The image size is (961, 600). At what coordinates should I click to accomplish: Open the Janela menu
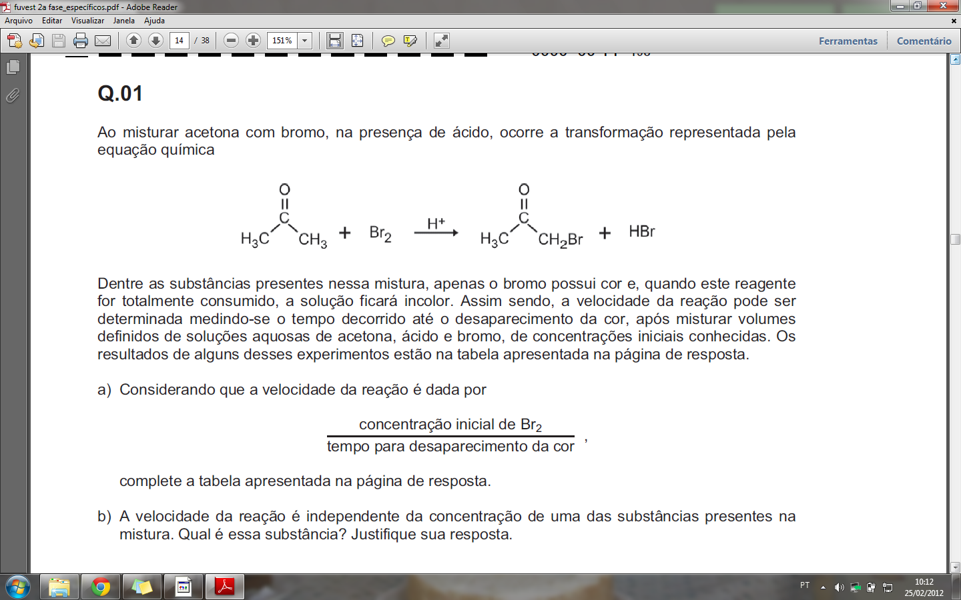(x=124, y=21)
